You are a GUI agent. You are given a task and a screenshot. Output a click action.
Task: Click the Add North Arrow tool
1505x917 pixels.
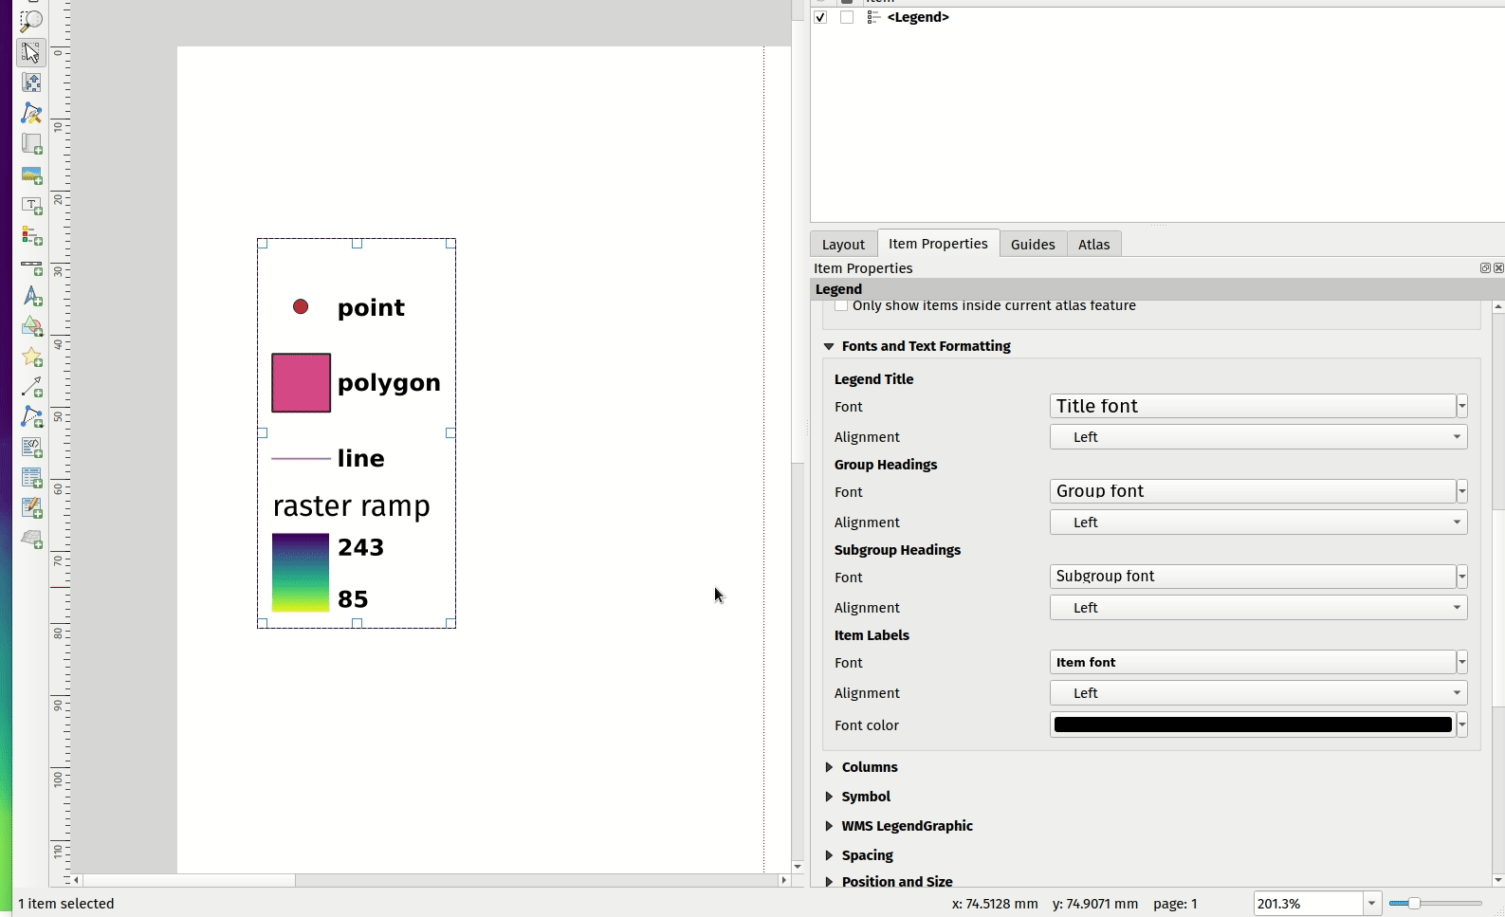click(x=31, y=297)
